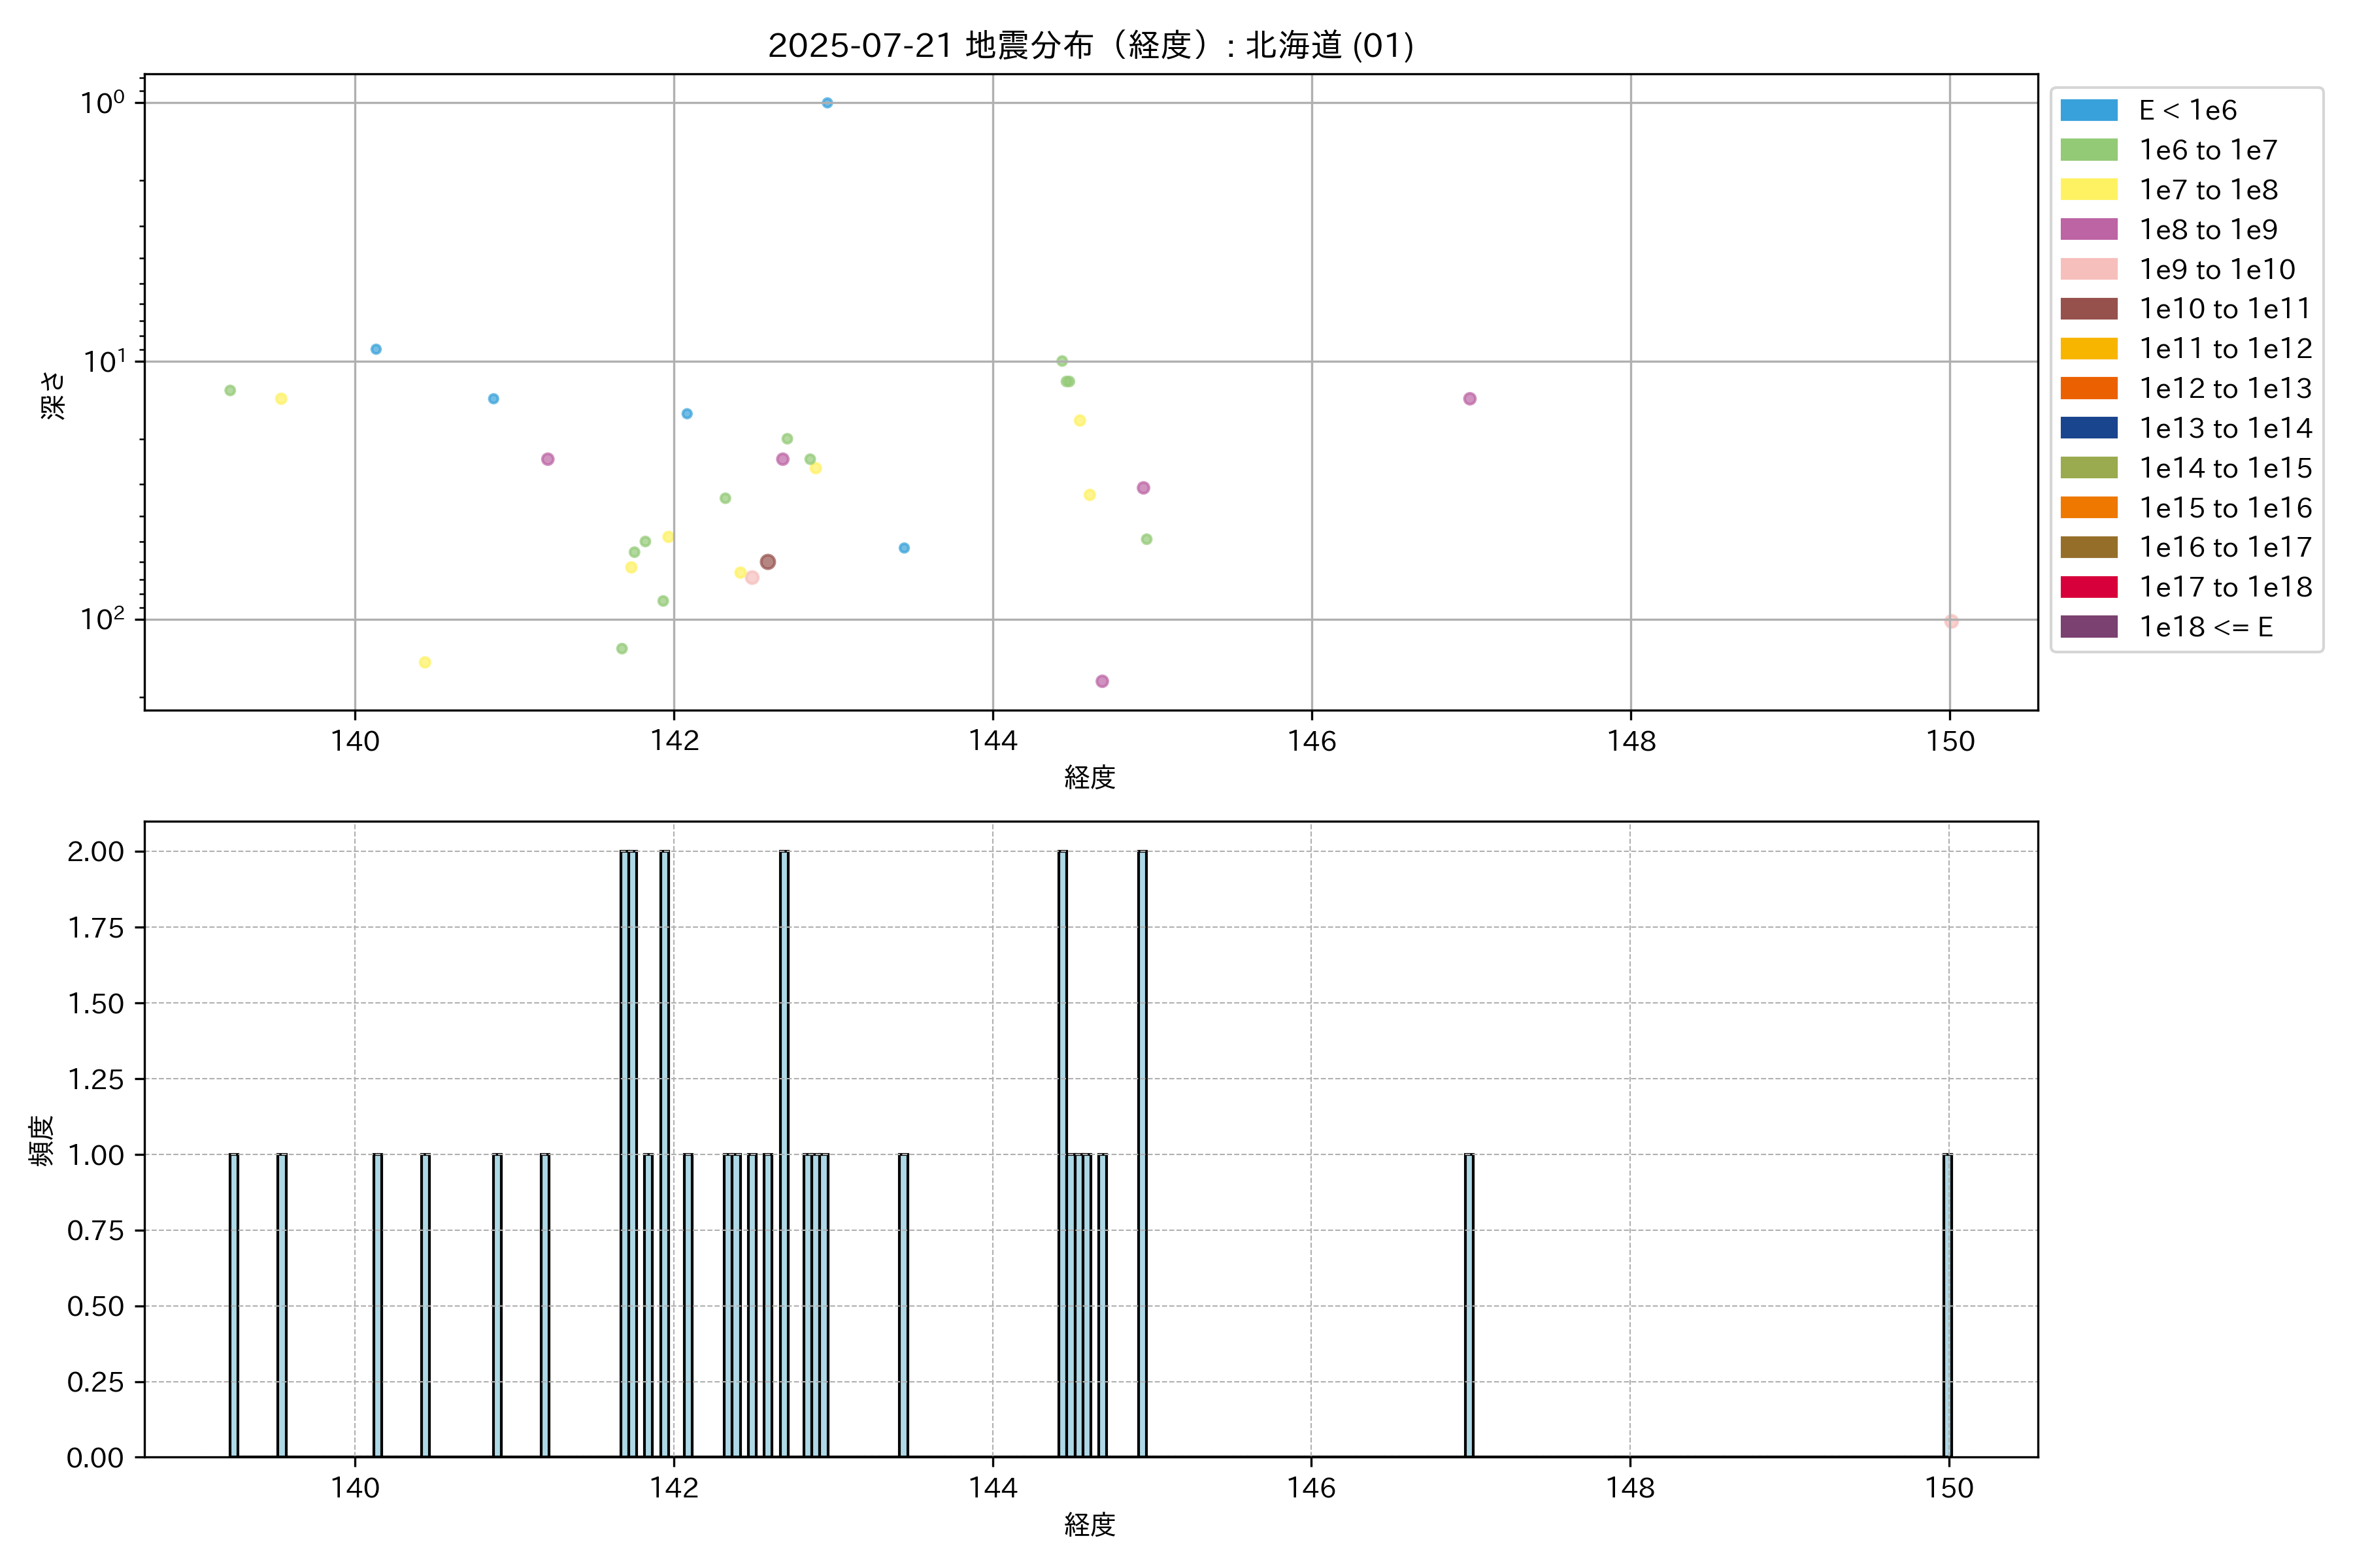Click the dark blue 1e13 to 1e14 swatch
This screenshot has height=1568, width=2353.
[2088, 428]
